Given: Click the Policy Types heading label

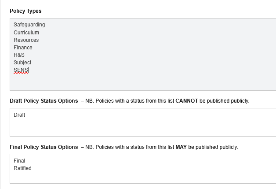Looking at the screenshot, I should pyautogui.click(x=25, y=11).
